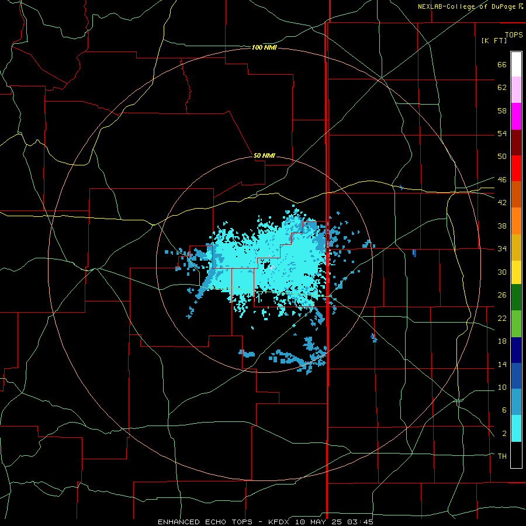Click the 50 NMI range ring label

click(264, 155)
